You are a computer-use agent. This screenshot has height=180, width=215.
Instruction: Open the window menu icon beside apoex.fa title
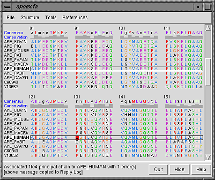point(7,7)
